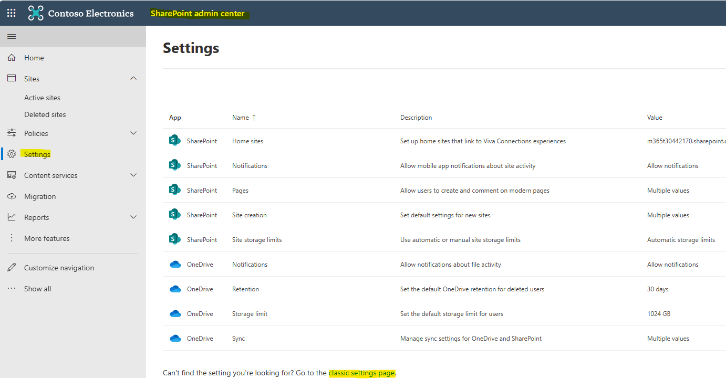Image resolution: width=726 pixels, height=379 pixels.
Task: Click SharePoint icon in Site storage limits row
Action: (175, 239)
